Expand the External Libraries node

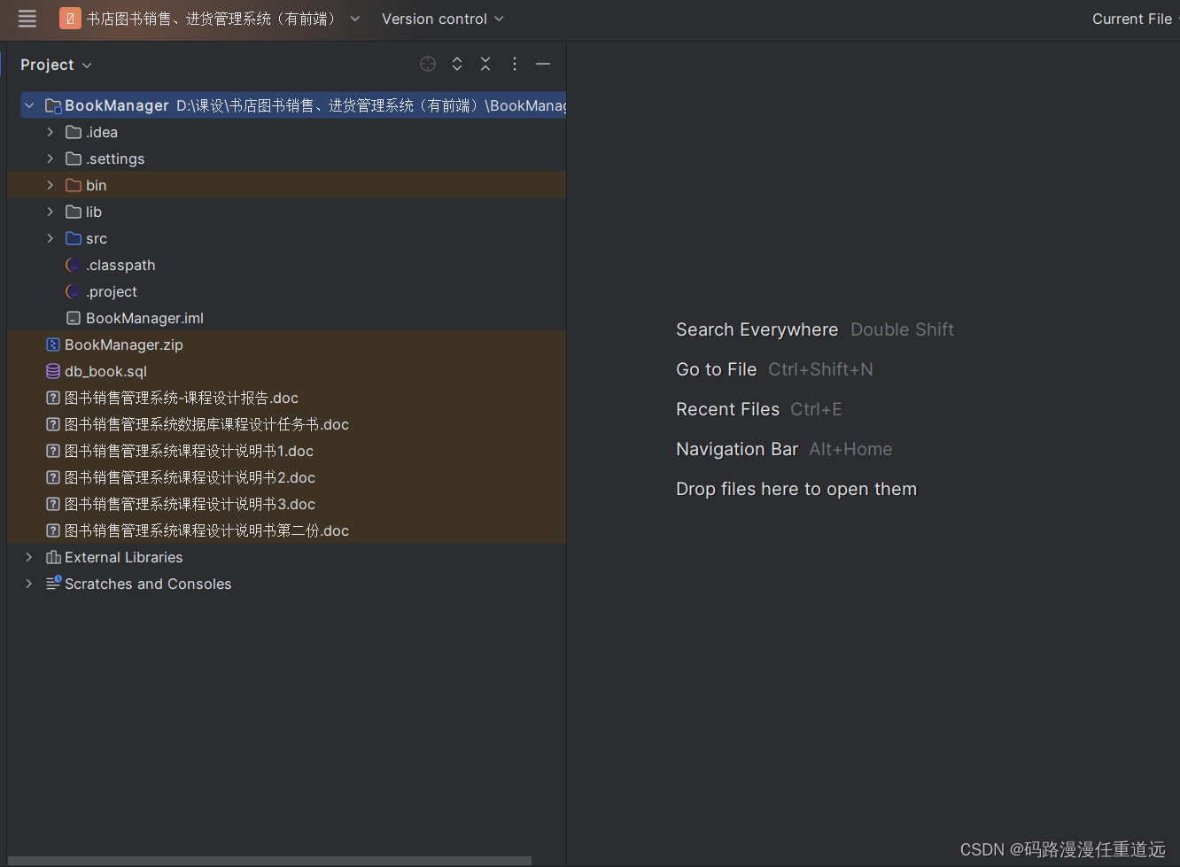click(28, 557)
